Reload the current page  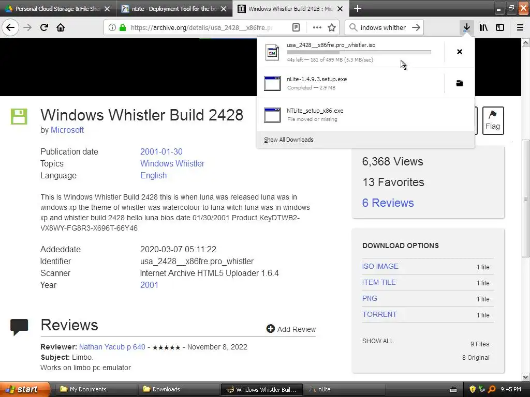pos(44,27)
